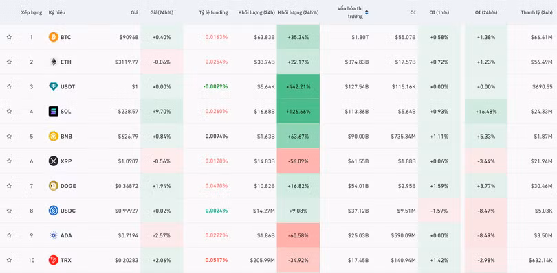Click the Tether USDT logo
The image size is (557, 273).
[53, 86]
